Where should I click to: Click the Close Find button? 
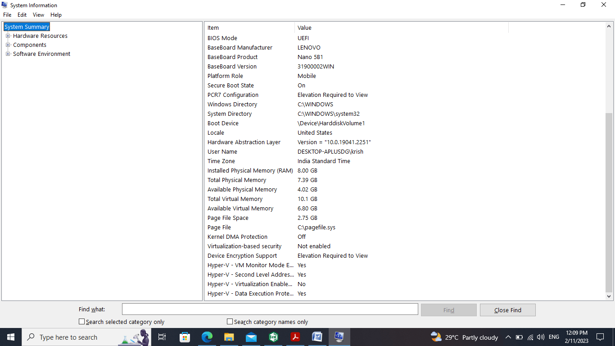(x=507, y=310)
